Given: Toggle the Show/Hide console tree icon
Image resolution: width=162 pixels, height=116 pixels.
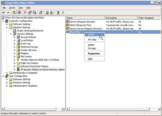Looking at the screenshot, I should point(19,13).
